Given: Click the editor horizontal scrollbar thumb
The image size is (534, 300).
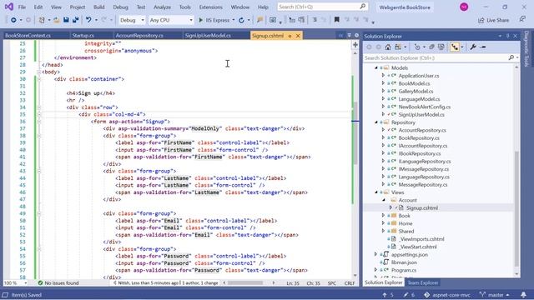Looking at the screenshot, I should click(245, 283).
